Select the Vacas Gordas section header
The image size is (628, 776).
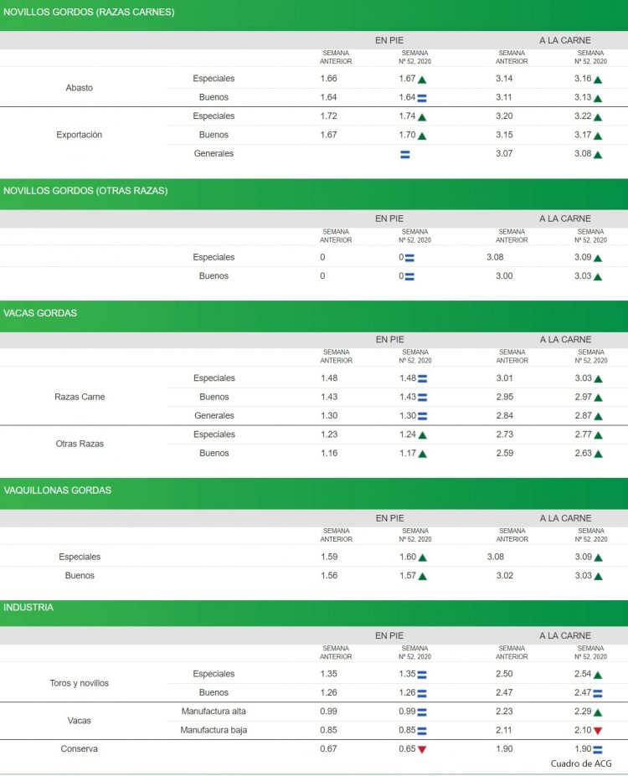pyautogui.click(x=40, y=313)
